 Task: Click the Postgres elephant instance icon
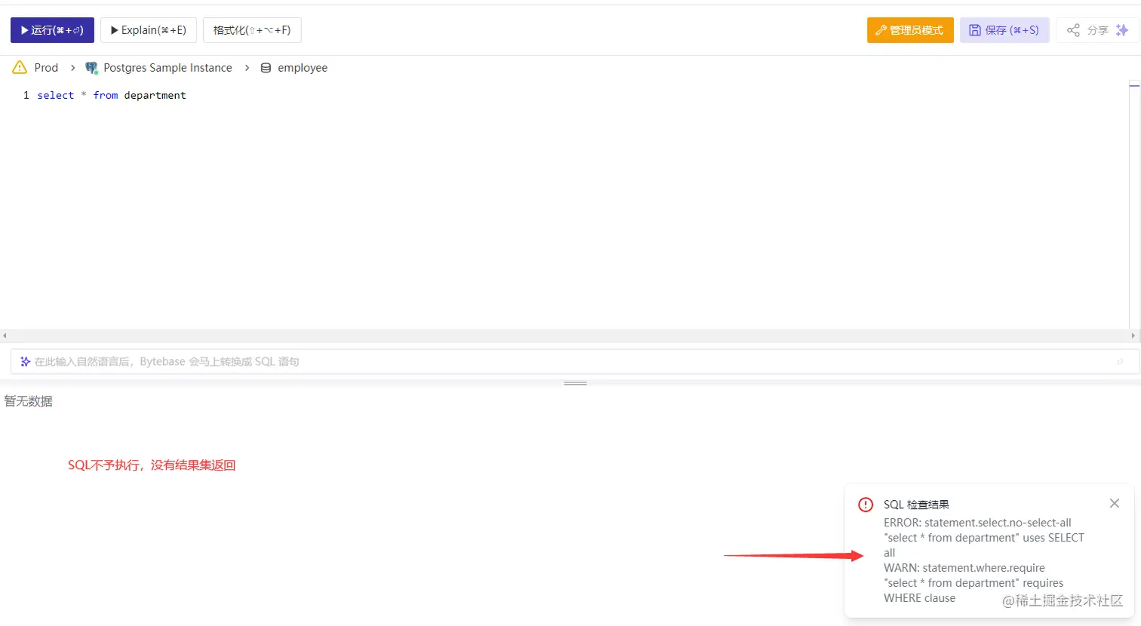click(92, 68)
